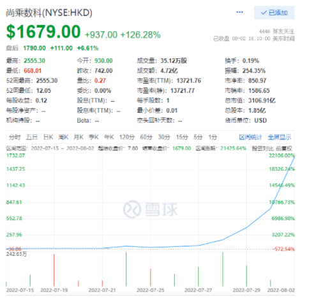Click the 最小价差 value 0.01
The height and width of the screenshot is (302, 316).
click(x=172, y=111)
